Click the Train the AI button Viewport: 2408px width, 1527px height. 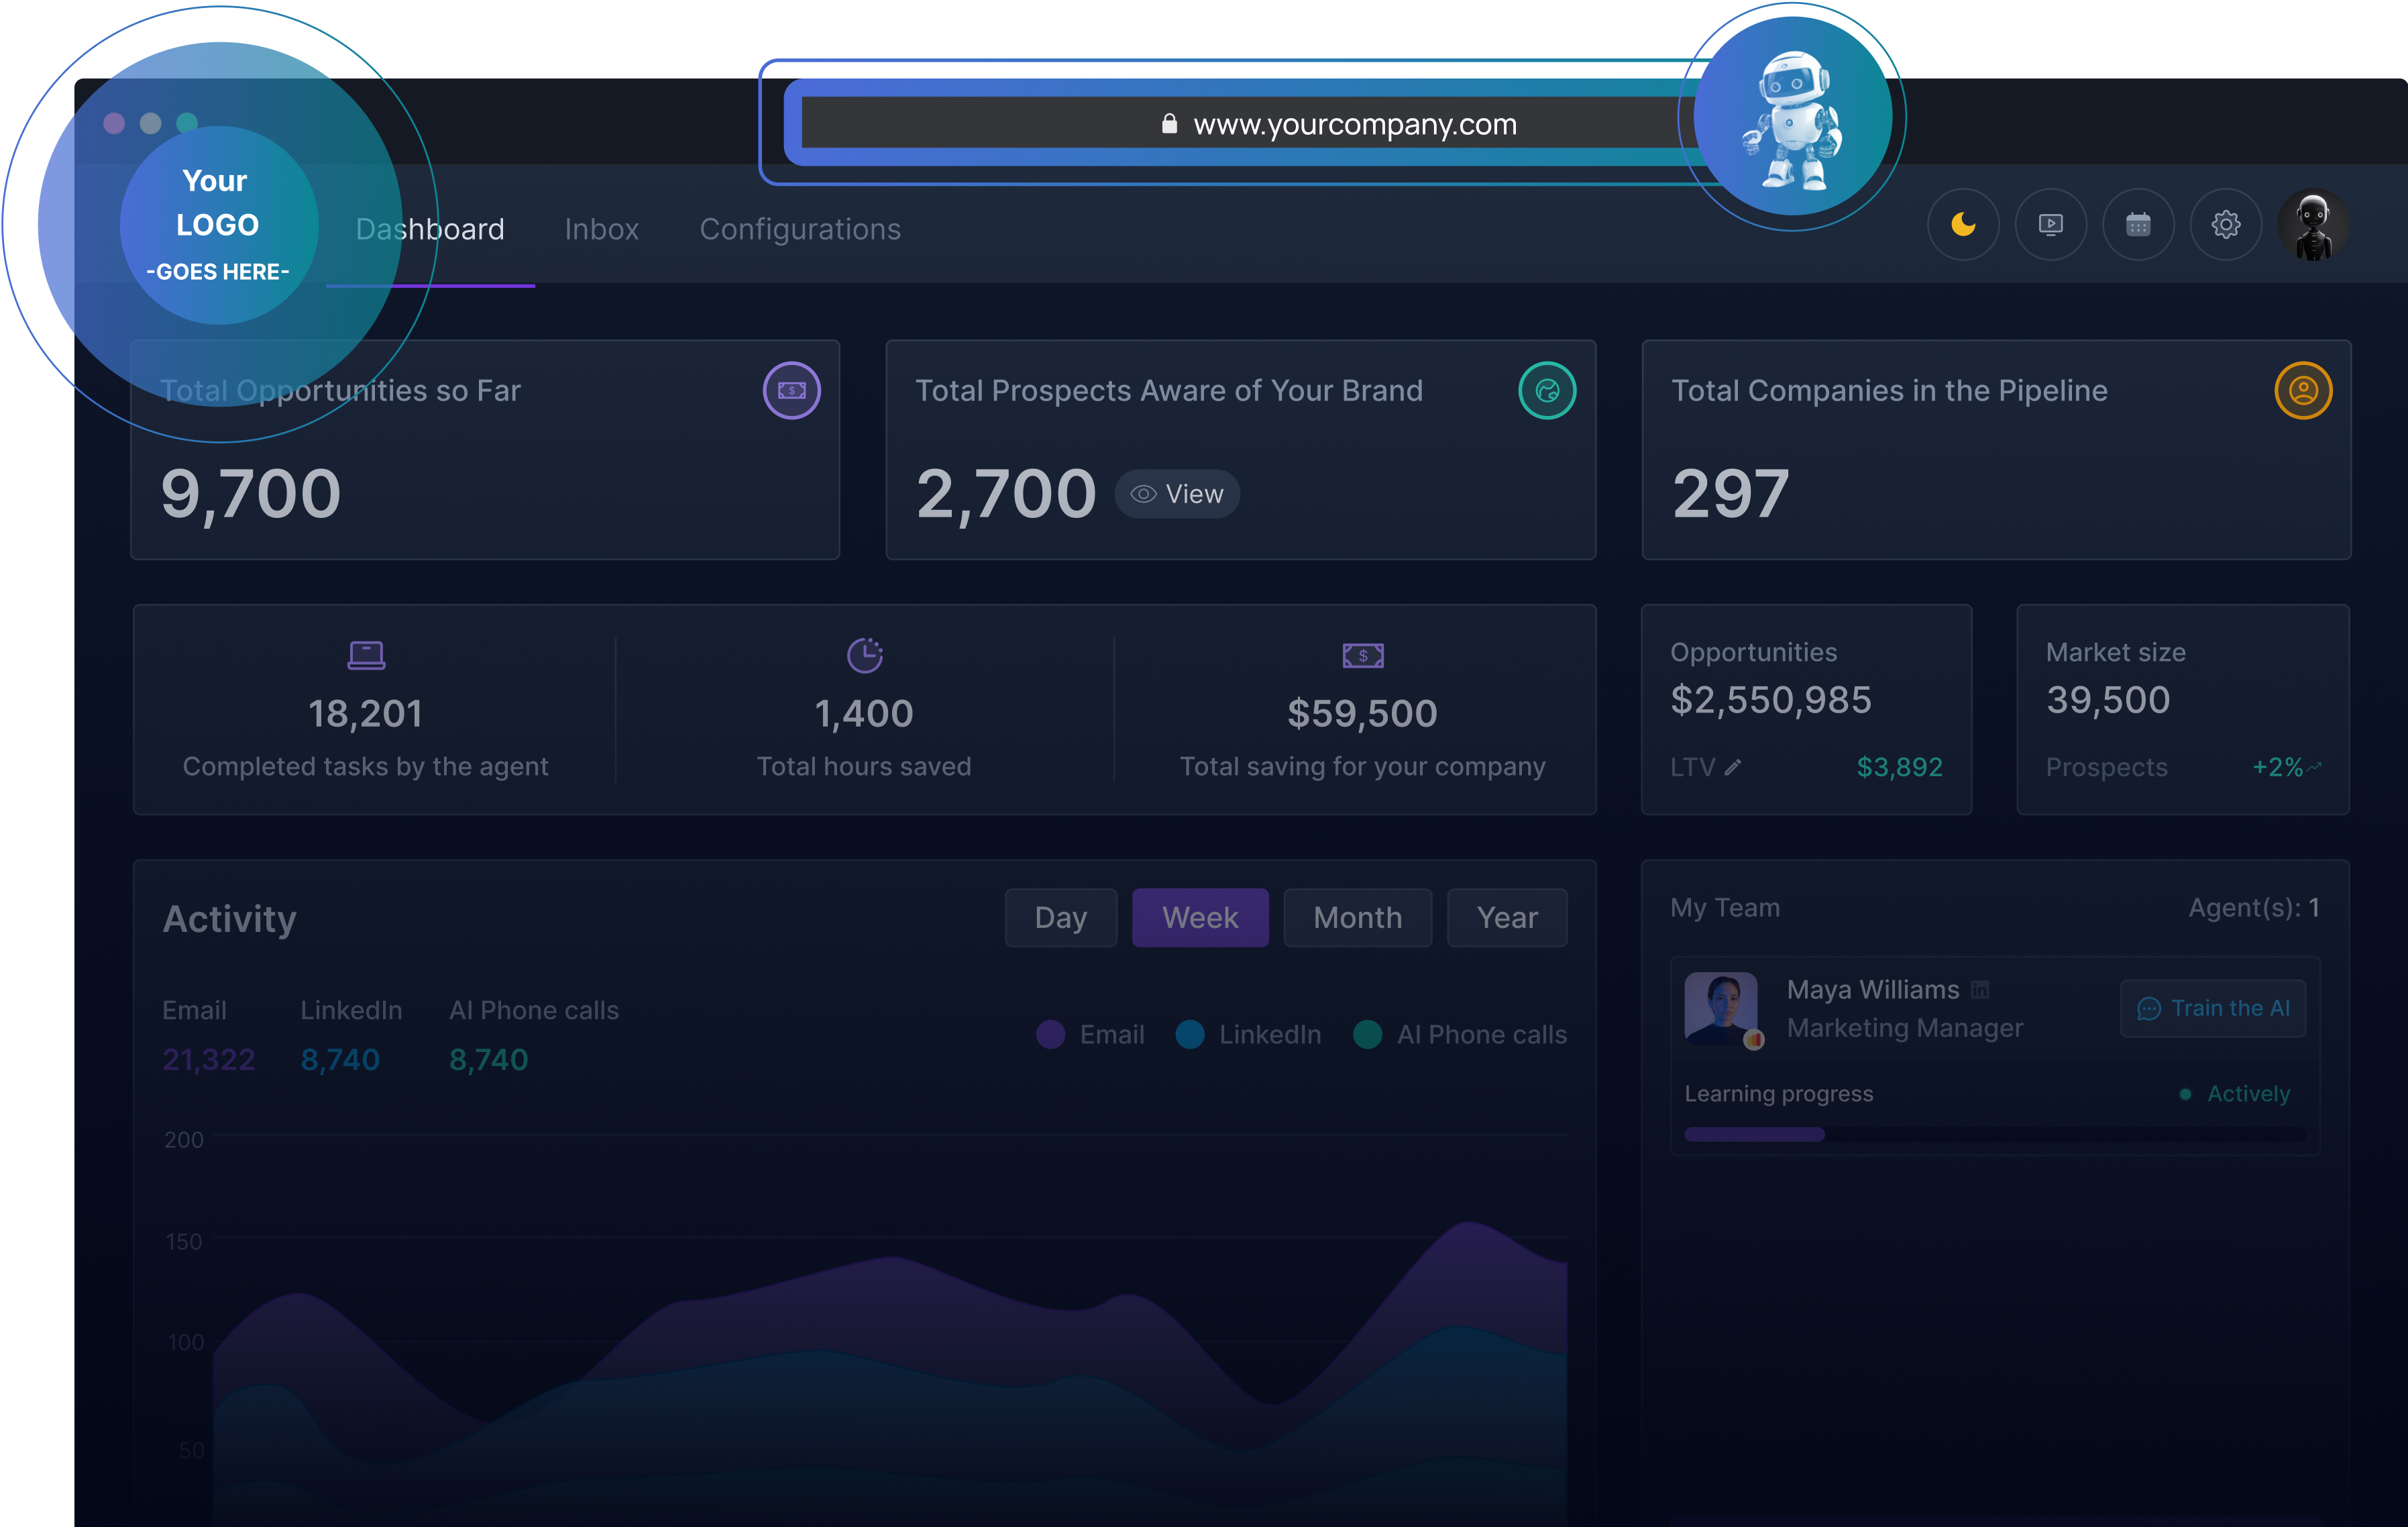(x=2213, y=1008)
